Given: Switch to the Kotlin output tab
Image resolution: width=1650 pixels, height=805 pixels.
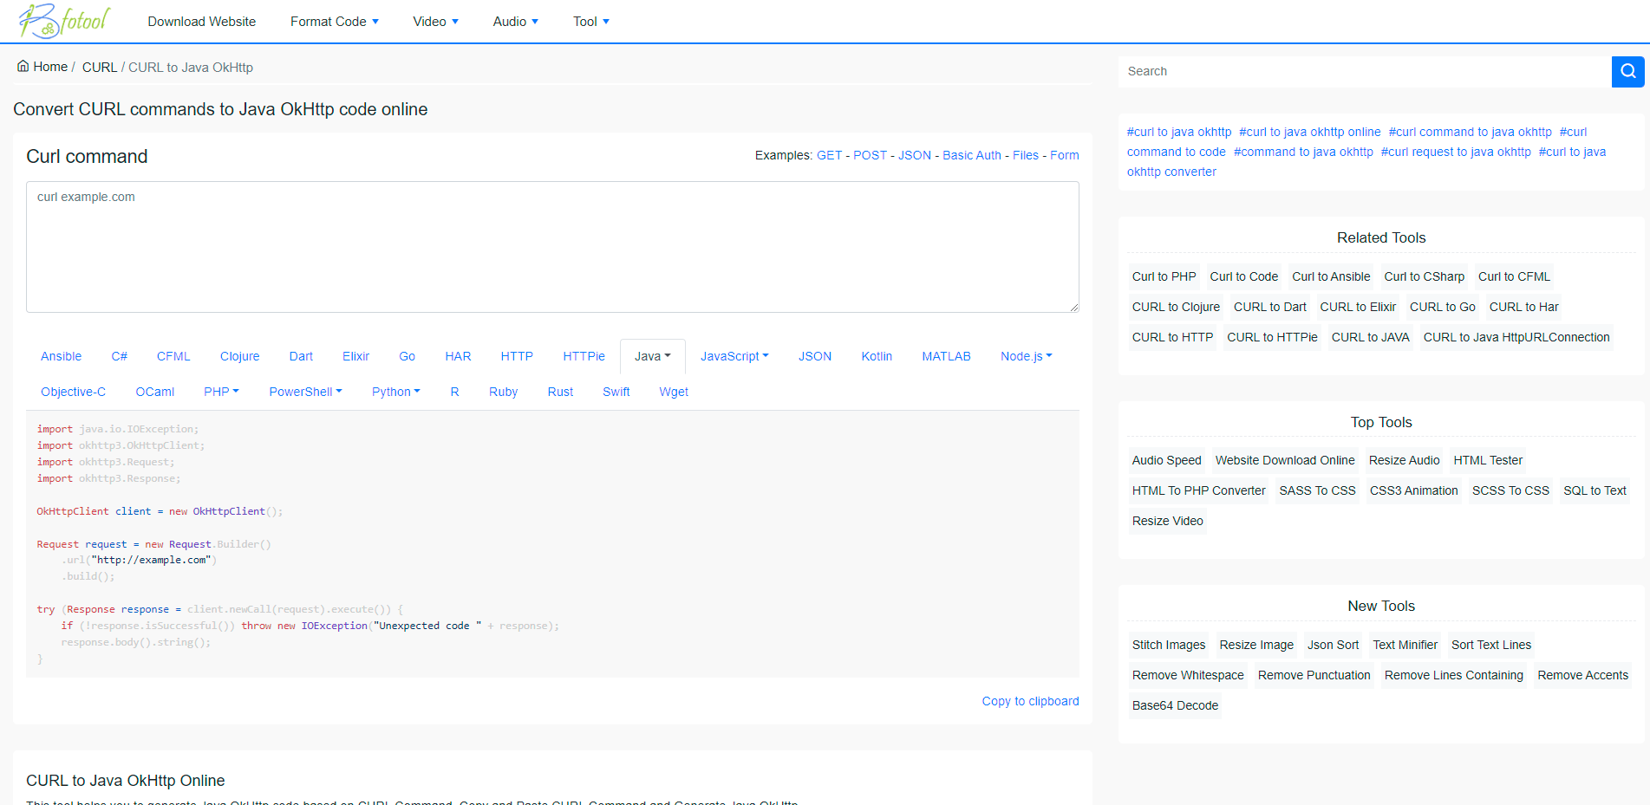Looking at the screenshot, I should click(877, 356).
